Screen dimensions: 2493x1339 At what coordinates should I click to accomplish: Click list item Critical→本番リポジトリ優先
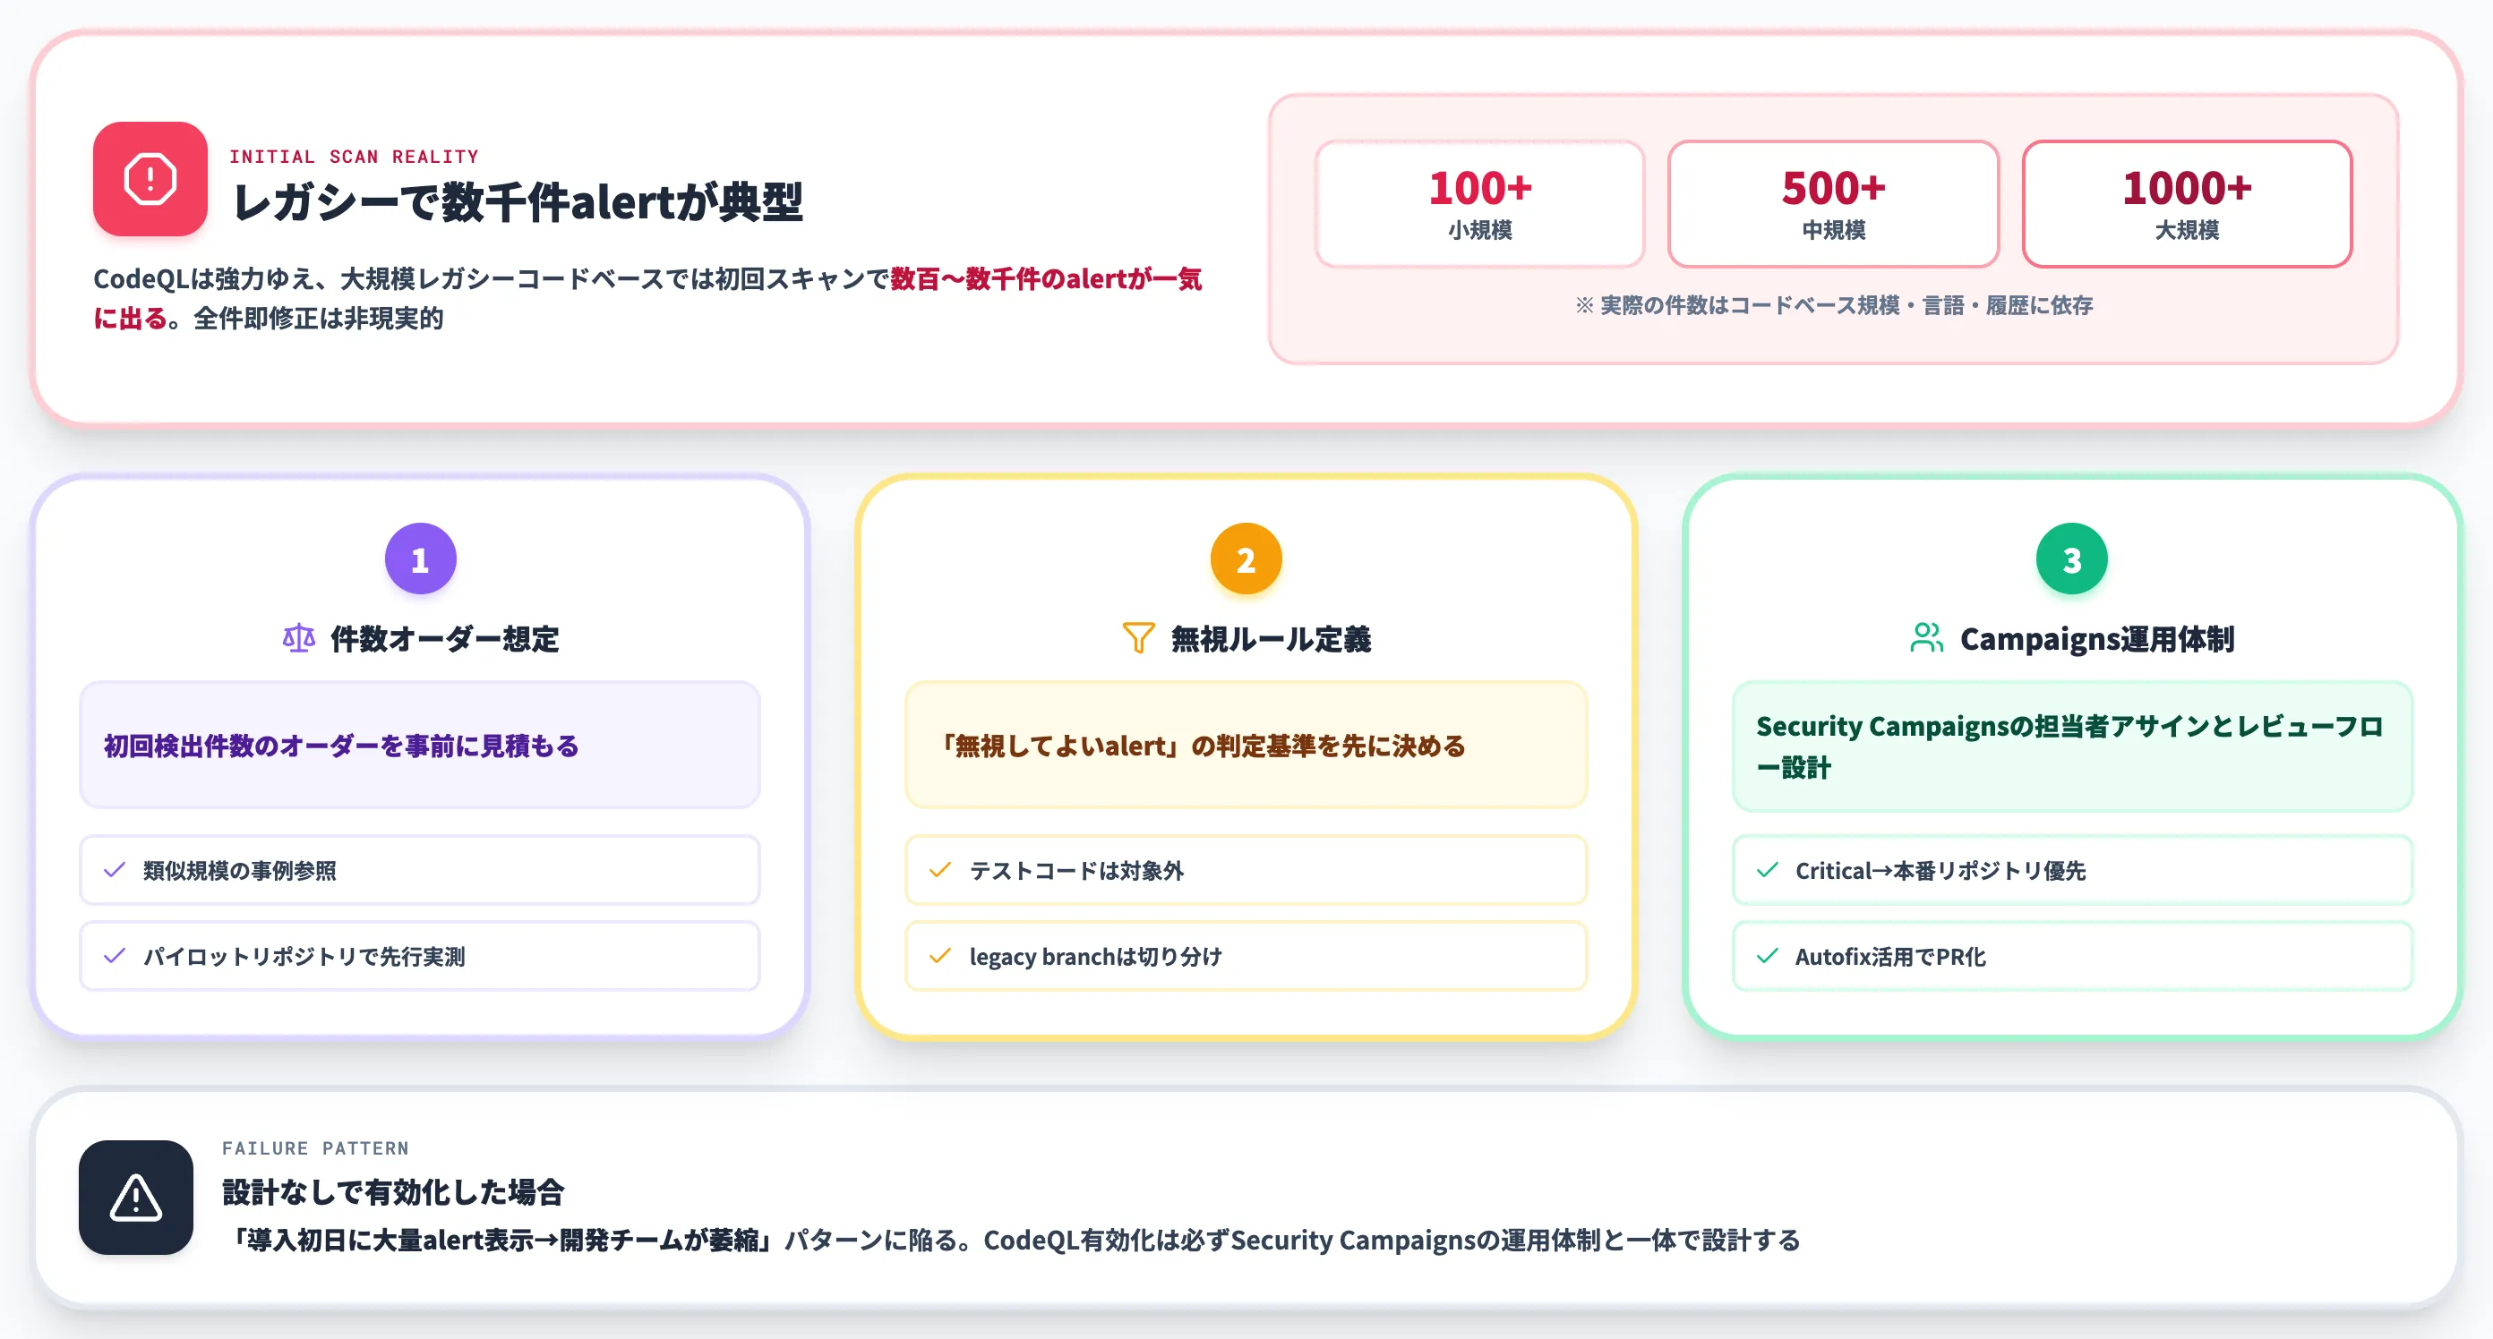click(x=2072, y=870)
